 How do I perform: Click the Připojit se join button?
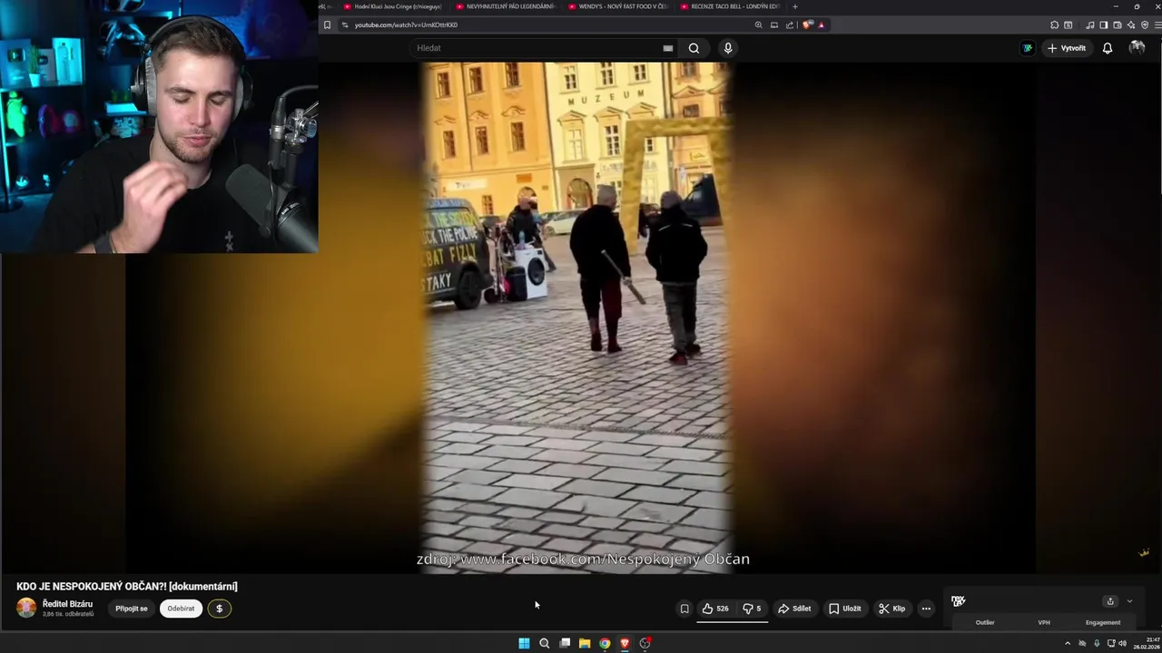pos(132,609)
